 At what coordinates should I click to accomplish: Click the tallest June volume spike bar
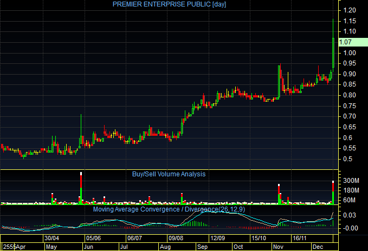81,188
